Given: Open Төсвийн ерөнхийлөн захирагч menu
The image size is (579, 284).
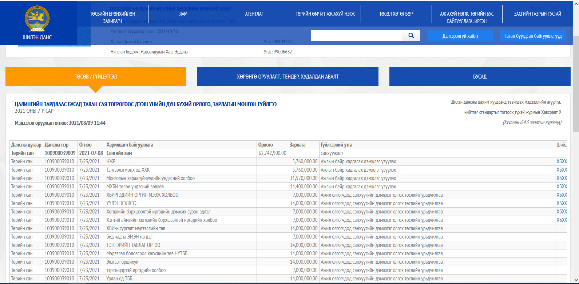Looking at the screenshot, I should click(112, 17).
